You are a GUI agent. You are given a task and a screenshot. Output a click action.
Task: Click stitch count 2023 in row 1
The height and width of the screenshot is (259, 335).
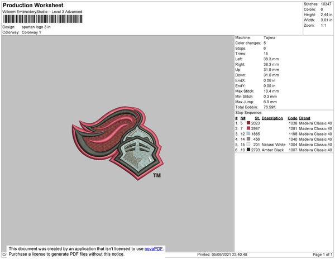click(x=255, y=123)
